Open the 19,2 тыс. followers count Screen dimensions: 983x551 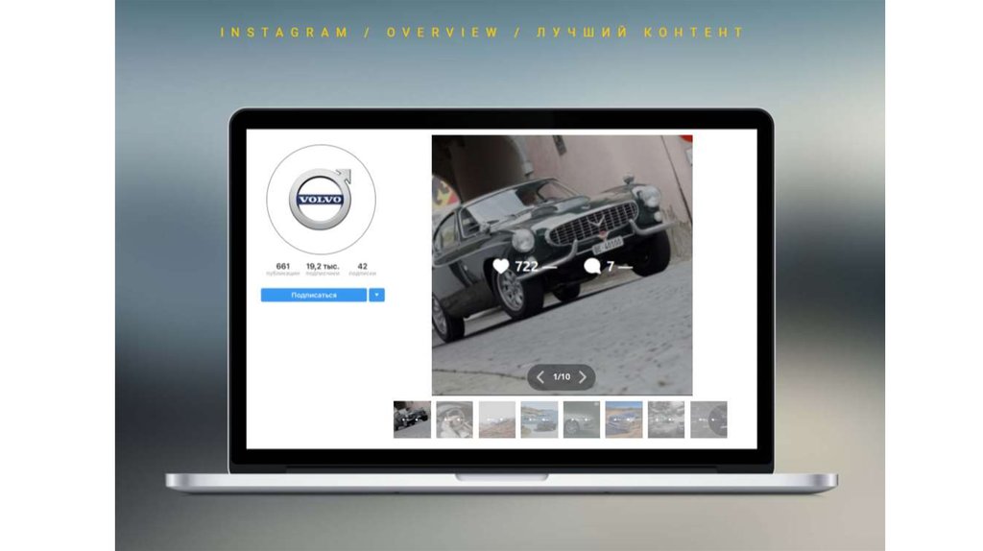pyautogui.click(x=323, y=269)
